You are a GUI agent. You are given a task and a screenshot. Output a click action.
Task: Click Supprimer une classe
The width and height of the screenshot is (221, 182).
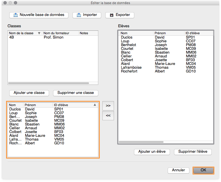click(x=76, y=93)
